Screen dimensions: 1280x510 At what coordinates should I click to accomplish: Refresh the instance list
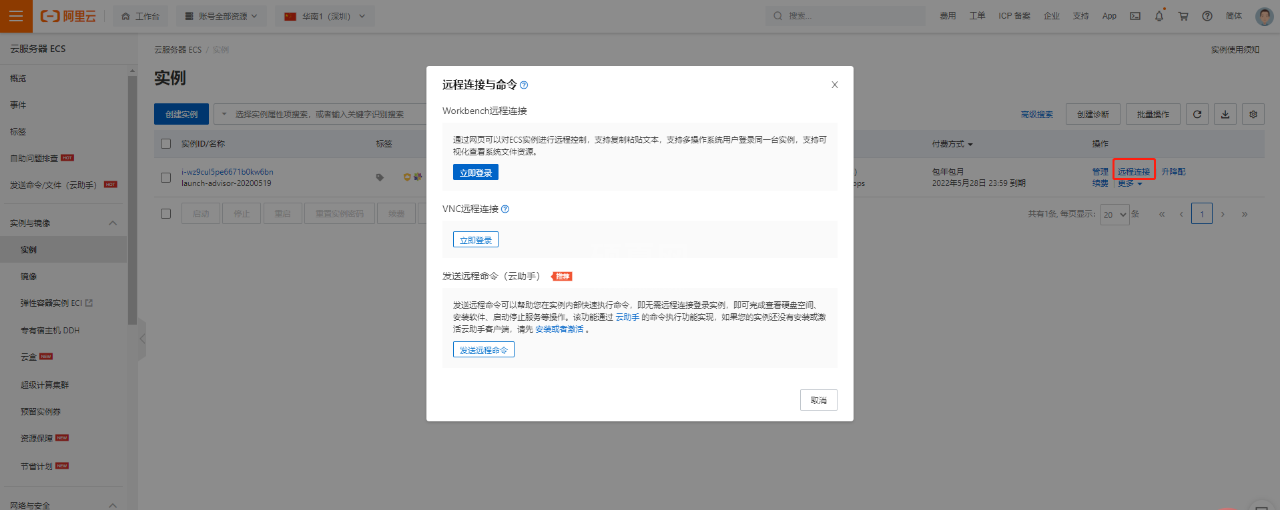[x=1197, y=114]
